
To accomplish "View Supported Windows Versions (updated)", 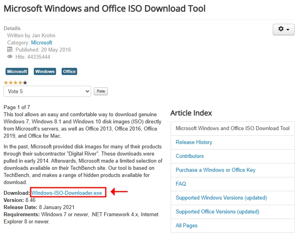I will [x=221, y=198].
